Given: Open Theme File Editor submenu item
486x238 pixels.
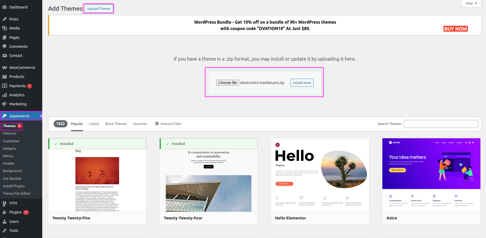Looking at the screenshot, I should 17,194.
